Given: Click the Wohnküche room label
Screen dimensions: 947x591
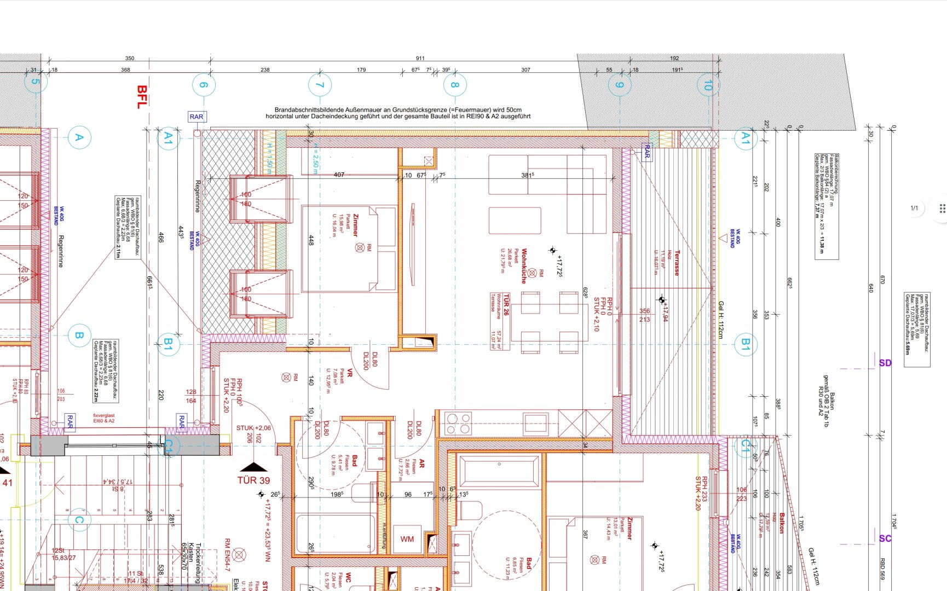Looking at the screenshot, I should click(x=524, y=266).
